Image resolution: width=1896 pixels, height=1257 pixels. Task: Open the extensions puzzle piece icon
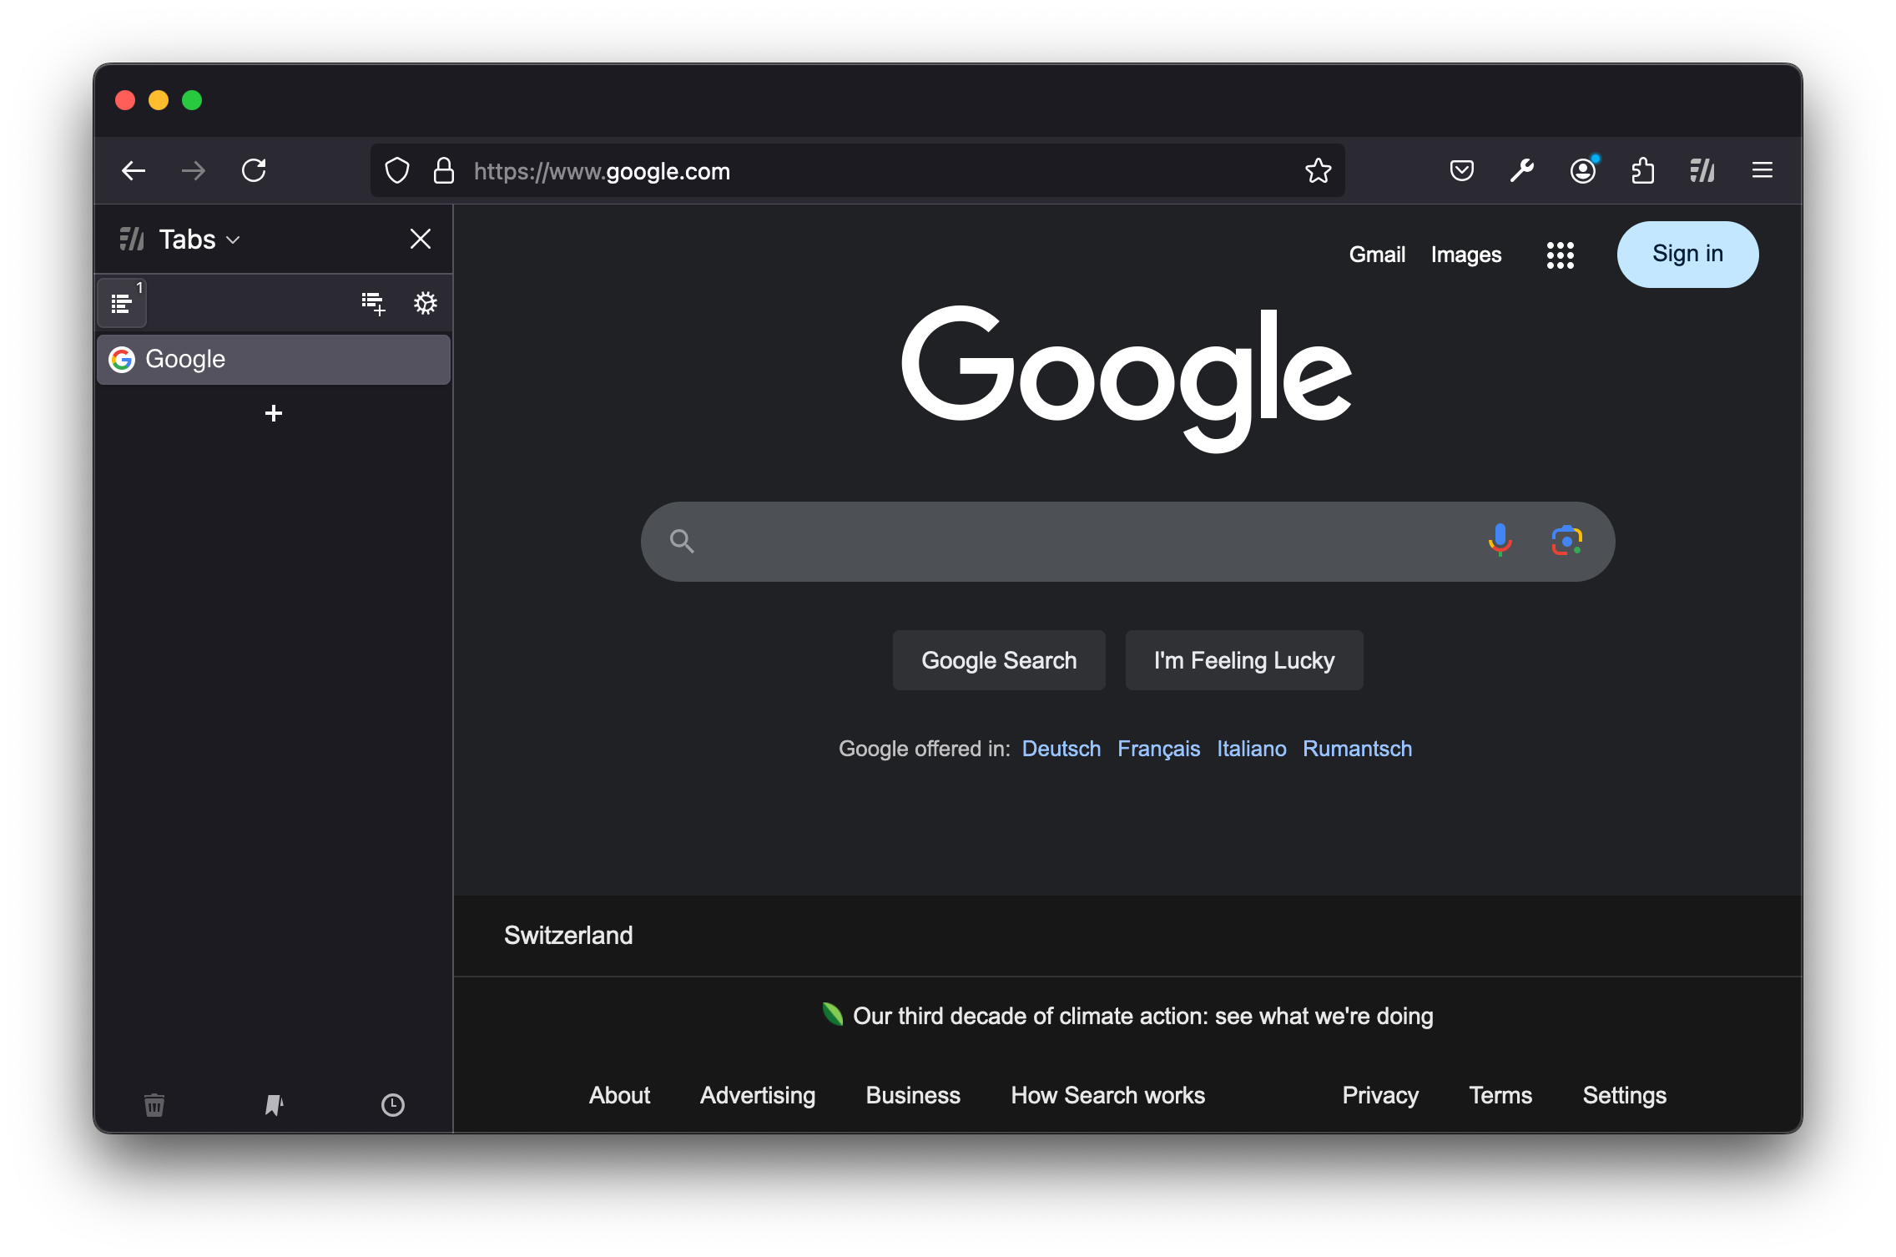[x=1644, y=171]
